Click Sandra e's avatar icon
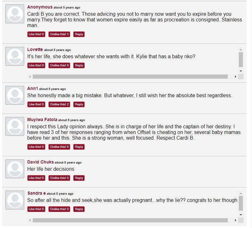 point(15,200)
